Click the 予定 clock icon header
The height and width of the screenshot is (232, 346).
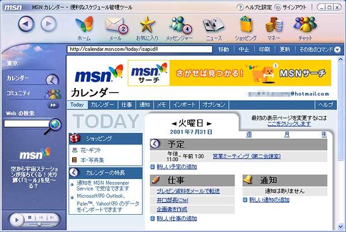pyautogui.click(x=155, y=144)
